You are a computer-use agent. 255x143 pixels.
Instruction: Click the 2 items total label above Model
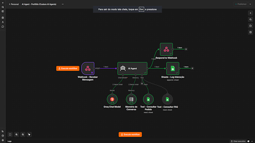pos(118,84)
